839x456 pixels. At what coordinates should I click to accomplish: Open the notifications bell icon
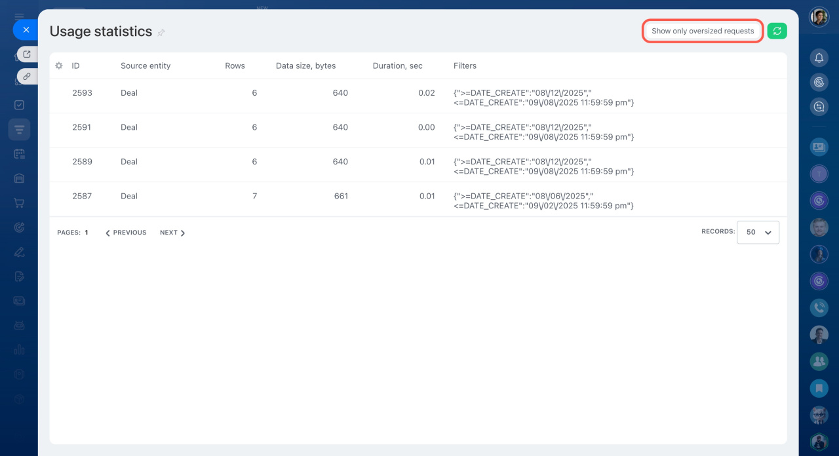pyautogui.click(x=819, y=58)
